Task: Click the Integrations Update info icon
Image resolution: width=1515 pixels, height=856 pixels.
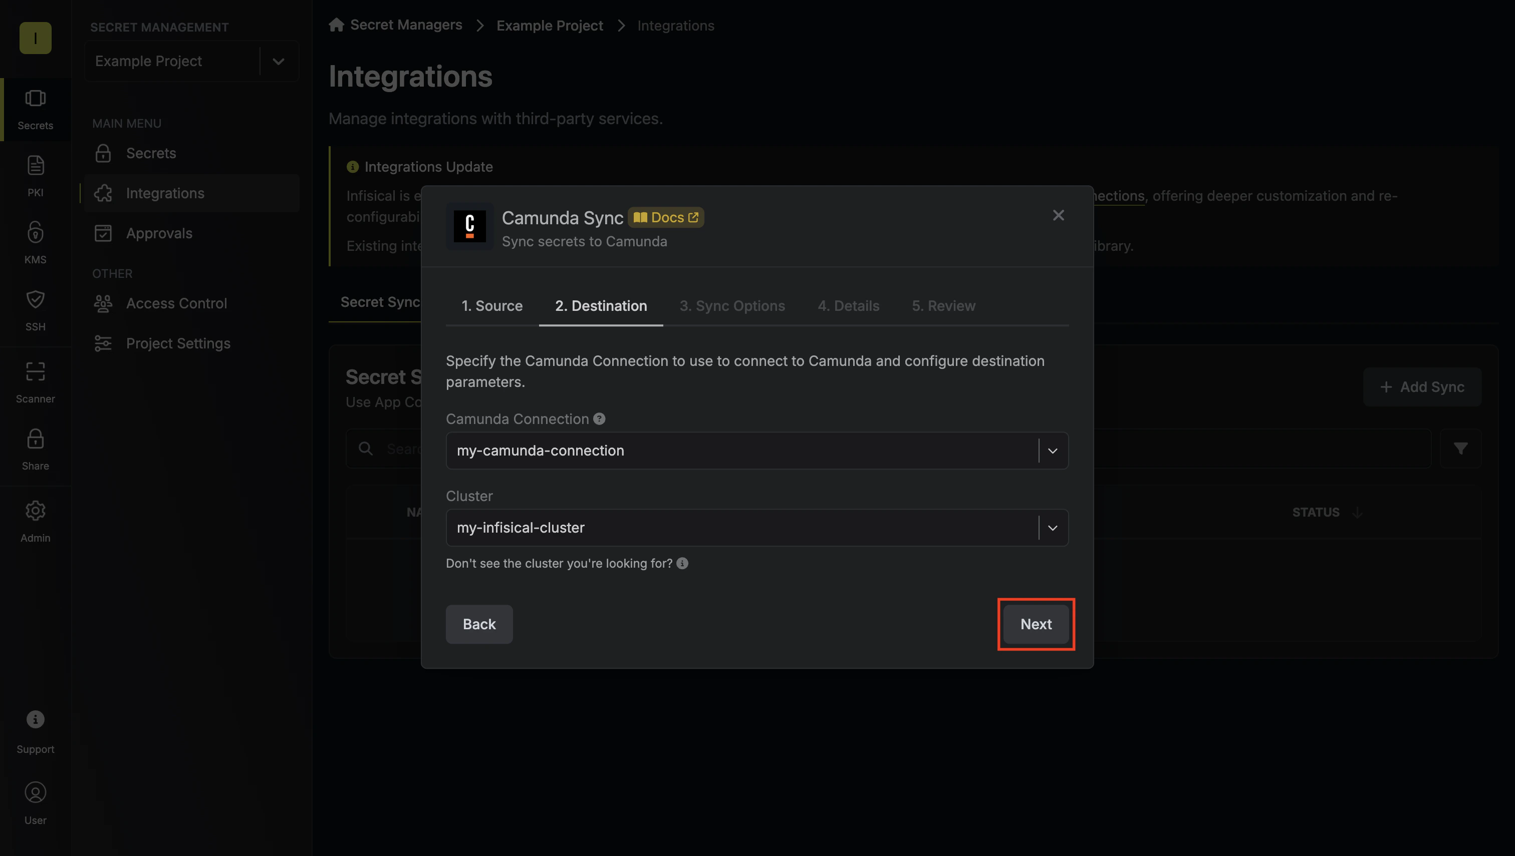Action: tap(352, 167)
